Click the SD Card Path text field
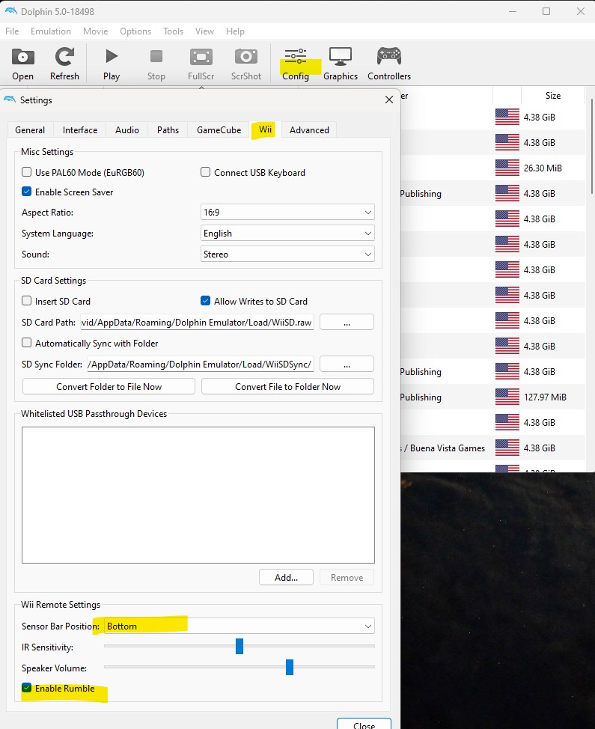This screenshot has height=729, width=595. [197, 322]
